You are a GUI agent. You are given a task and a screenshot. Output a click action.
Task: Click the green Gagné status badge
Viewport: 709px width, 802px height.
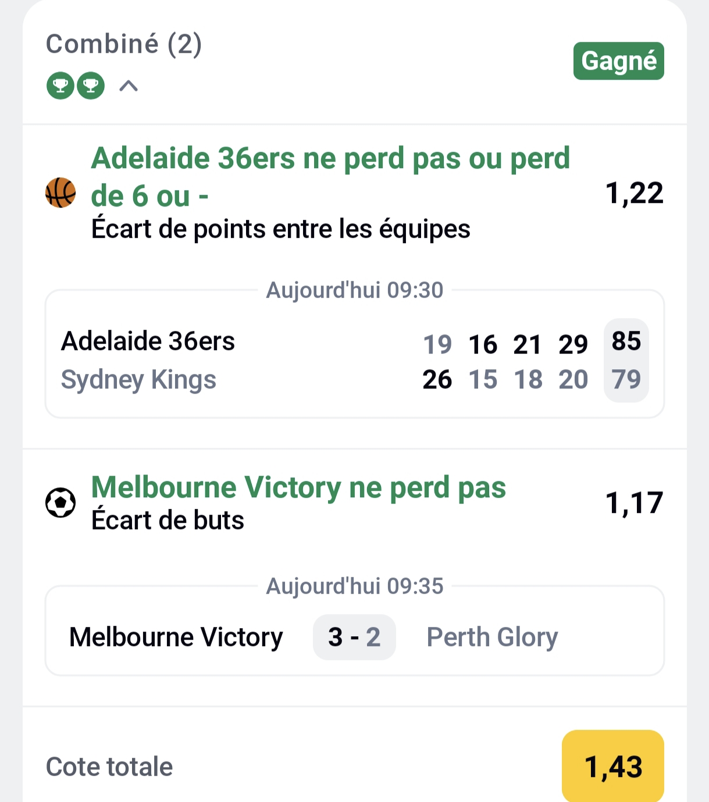(618, 61)
